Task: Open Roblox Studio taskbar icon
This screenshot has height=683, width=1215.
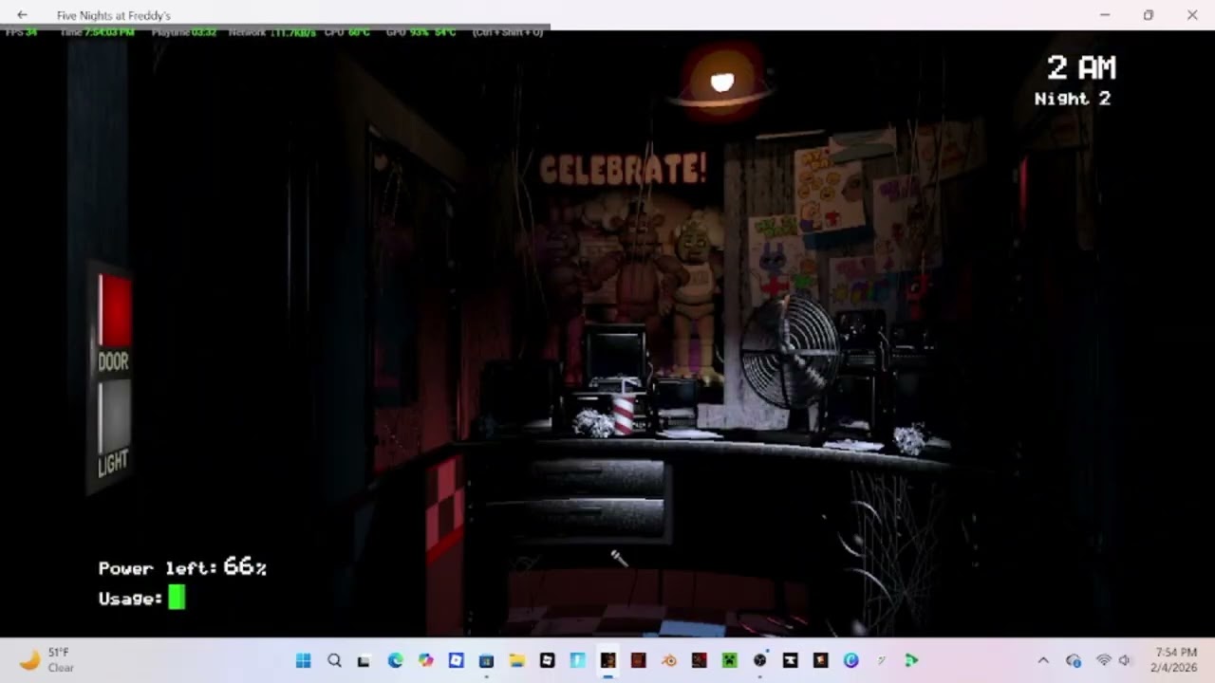Action: click(x=456, y=660)
